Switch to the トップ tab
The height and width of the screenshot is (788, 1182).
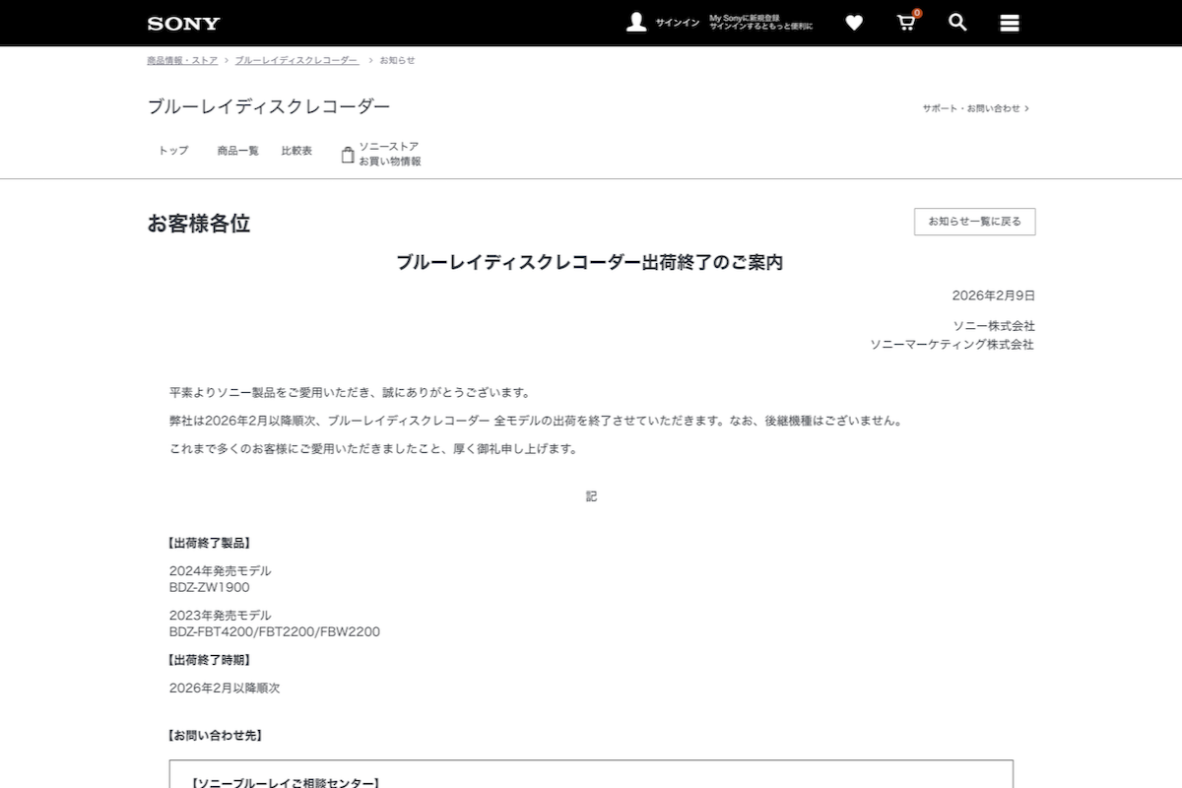172,151
